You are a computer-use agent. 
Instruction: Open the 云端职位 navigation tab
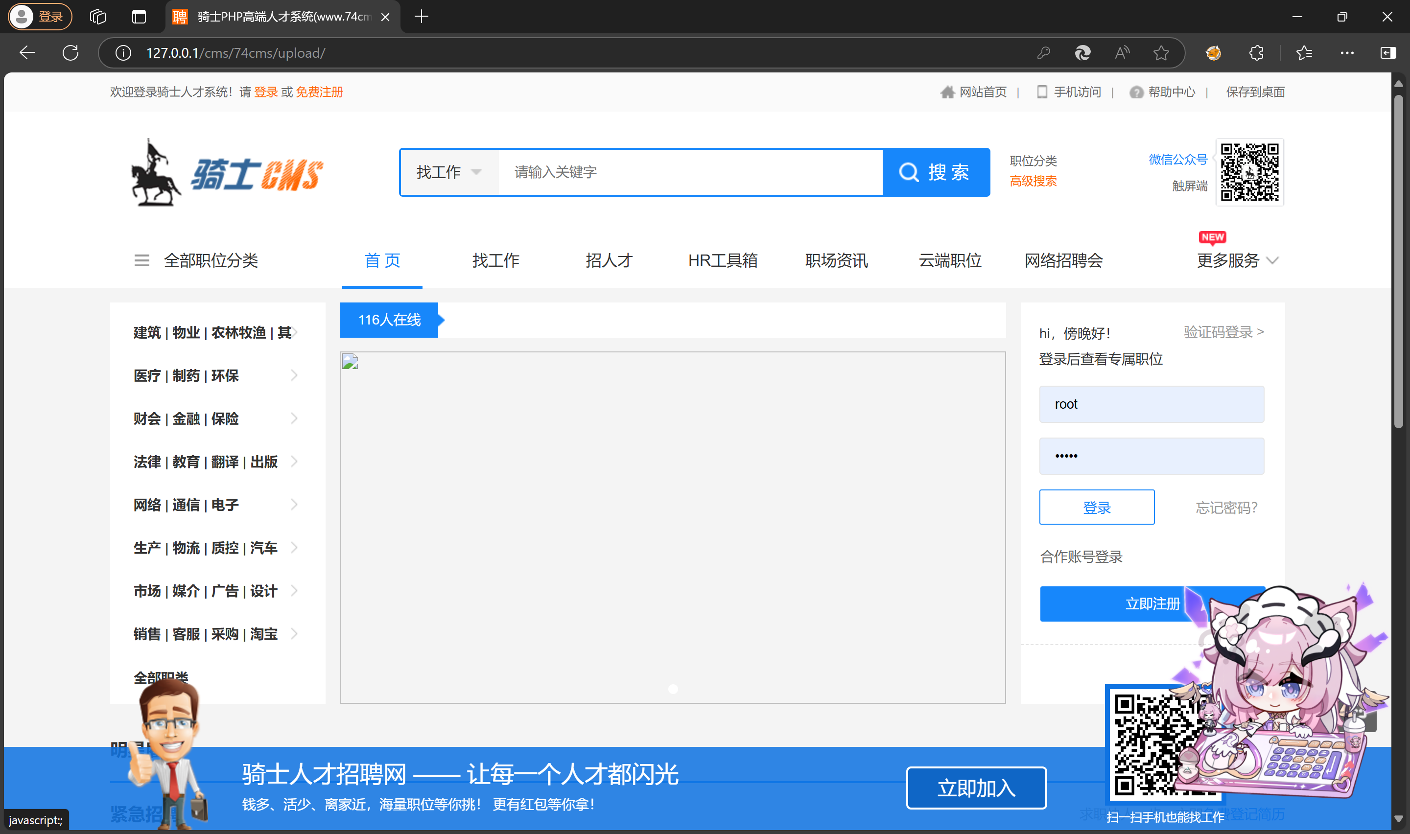click(x=950, y=260)
